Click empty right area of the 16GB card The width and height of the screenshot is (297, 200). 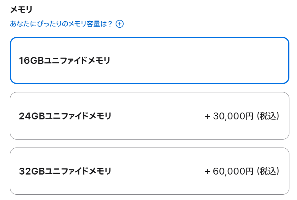228,60
